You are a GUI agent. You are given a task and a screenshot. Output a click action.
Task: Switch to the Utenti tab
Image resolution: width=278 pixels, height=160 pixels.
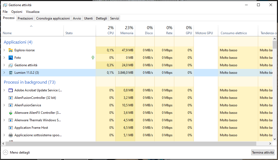tap(88, 18)
